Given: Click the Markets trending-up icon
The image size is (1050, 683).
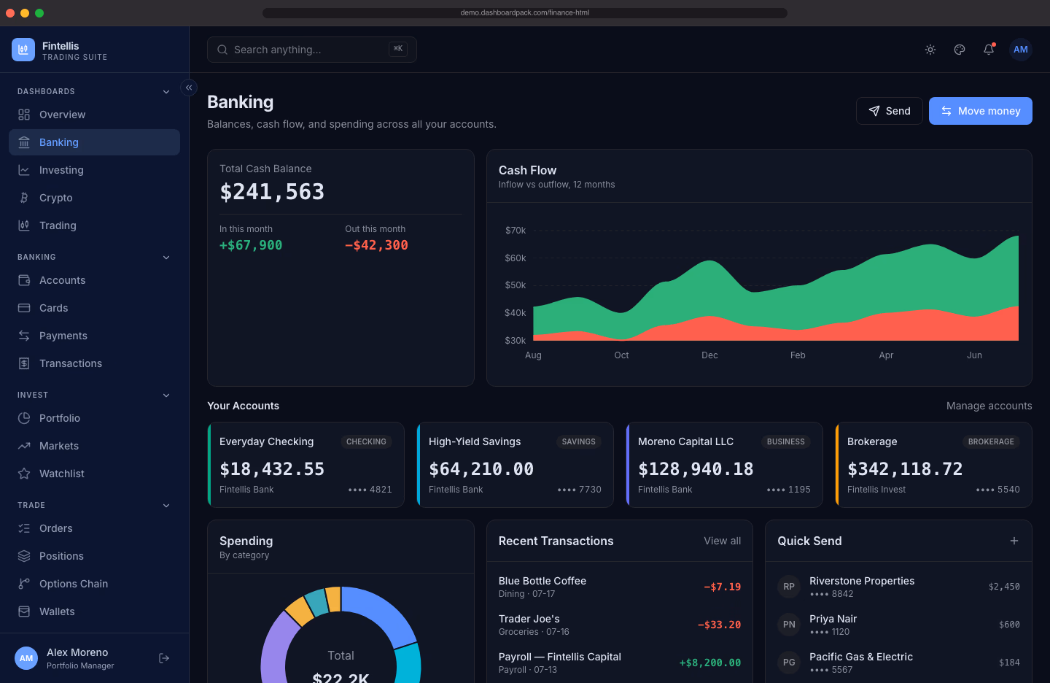Looking at the screenshot, I should pyautogui.click(x=24, y=446).
